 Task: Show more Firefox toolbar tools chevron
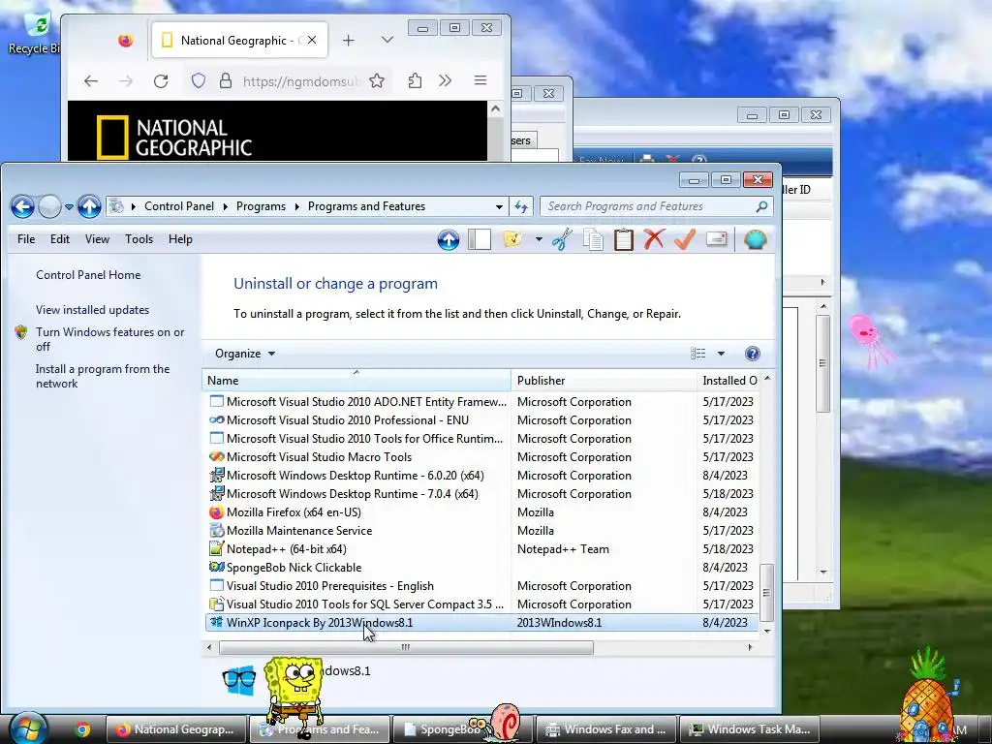point(446,81)
